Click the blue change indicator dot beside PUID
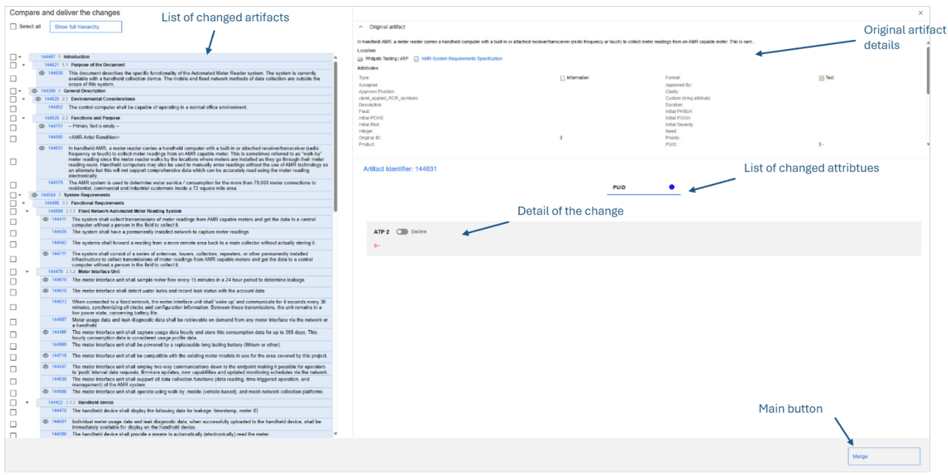 pyautogui.click(x=671, y=187)
